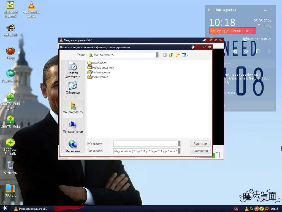Viewport: 282px width, 212px height.
Task: Click the Internet surfing link
Action: pos(257,39)
